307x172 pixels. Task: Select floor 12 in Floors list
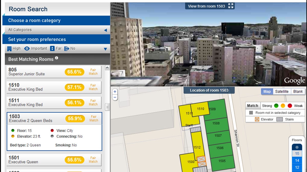click(x=297, y=167)
